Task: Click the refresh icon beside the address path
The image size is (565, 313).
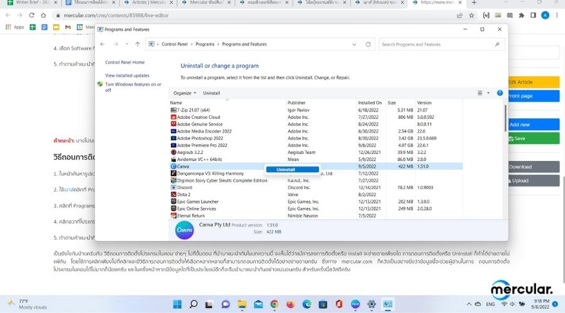Action: pyautogui.click(x=368, y=44)
